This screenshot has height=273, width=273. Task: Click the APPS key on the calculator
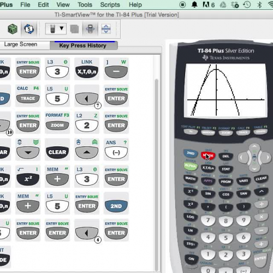click(208, 181)
